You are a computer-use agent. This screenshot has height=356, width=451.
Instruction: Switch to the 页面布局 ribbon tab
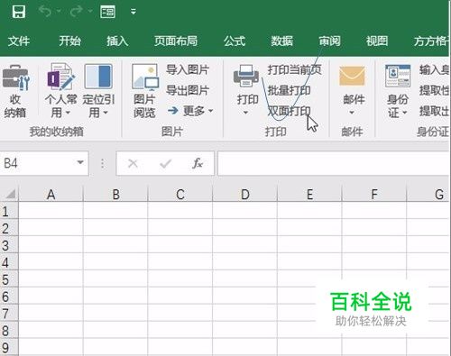(176, 41)
